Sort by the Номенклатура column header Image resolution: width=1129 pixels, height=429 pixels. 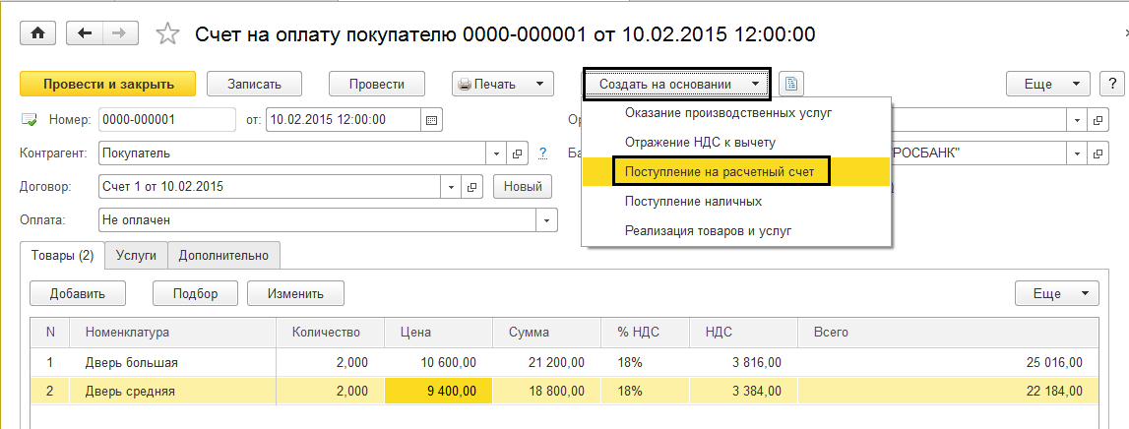(x=173, y=333)
